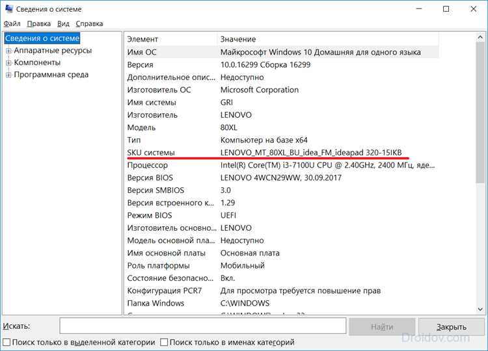488x351 pixels.
Task: Open the Справка menu
Action: (89, 23)
